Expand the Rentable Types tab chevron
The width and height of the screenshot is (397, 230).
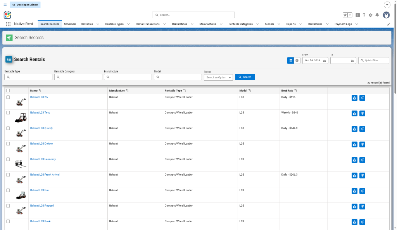point(129,24)
